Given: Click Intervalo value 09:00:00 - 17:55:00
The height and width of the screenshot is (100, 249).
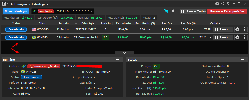Looking at the screenshot, I should pos(33,88).
